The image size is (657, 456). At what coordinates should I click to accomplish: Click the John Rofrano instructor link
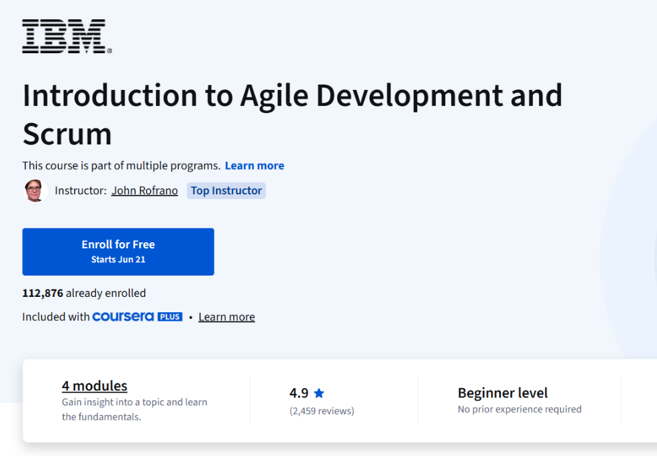click(145, 190)
